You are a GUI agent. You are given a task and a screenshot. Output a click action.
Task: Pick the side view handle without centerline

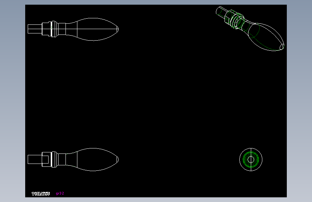[73, 160]
